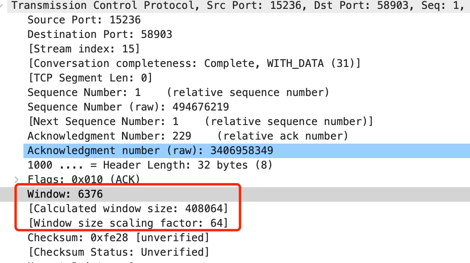
Task: Select the Conversation completeness row
Action: click(194, 63)
